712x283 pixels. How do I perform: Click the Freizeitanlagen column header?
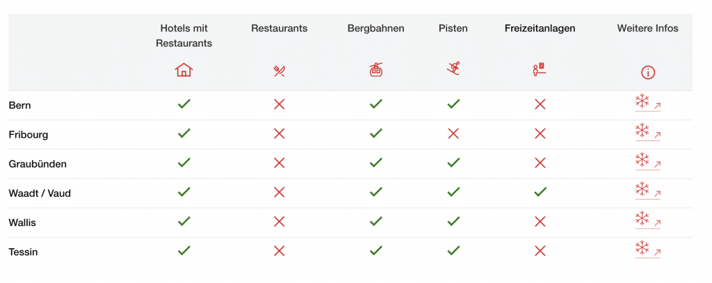tap(540, 29)
